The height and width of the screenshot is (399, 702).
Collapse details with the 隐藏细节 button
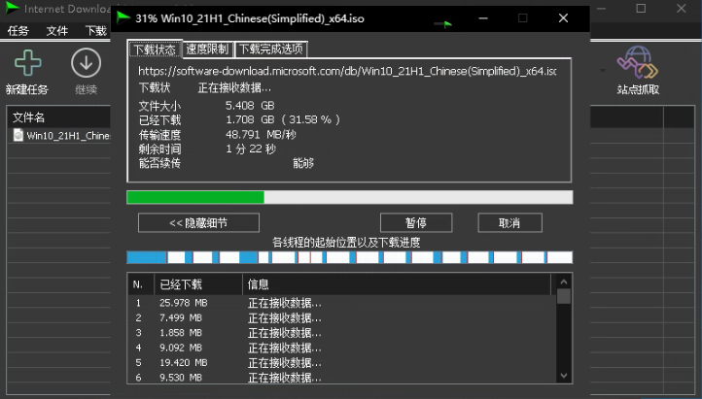(198, 223)
